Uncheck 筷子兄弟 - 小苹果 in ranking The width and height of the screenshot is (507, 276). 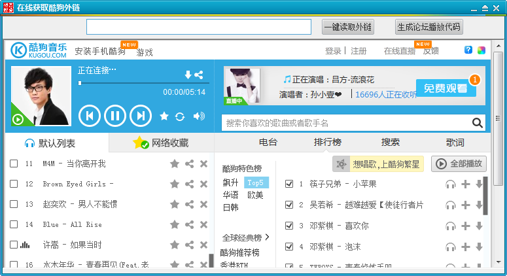[289, 184]
